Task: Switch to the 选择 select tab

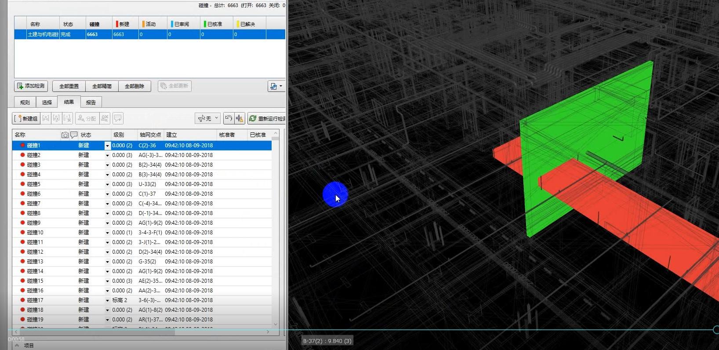Action: (47, 102)
